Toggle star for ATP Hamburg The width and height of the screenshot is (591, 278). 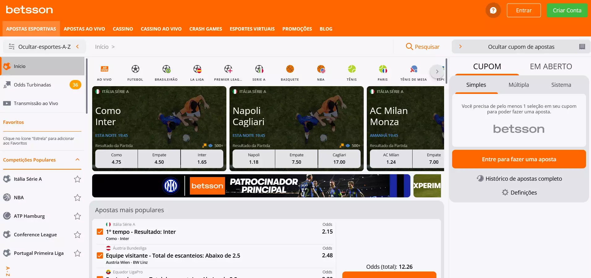pyautogui.click(x=77, y=216)
